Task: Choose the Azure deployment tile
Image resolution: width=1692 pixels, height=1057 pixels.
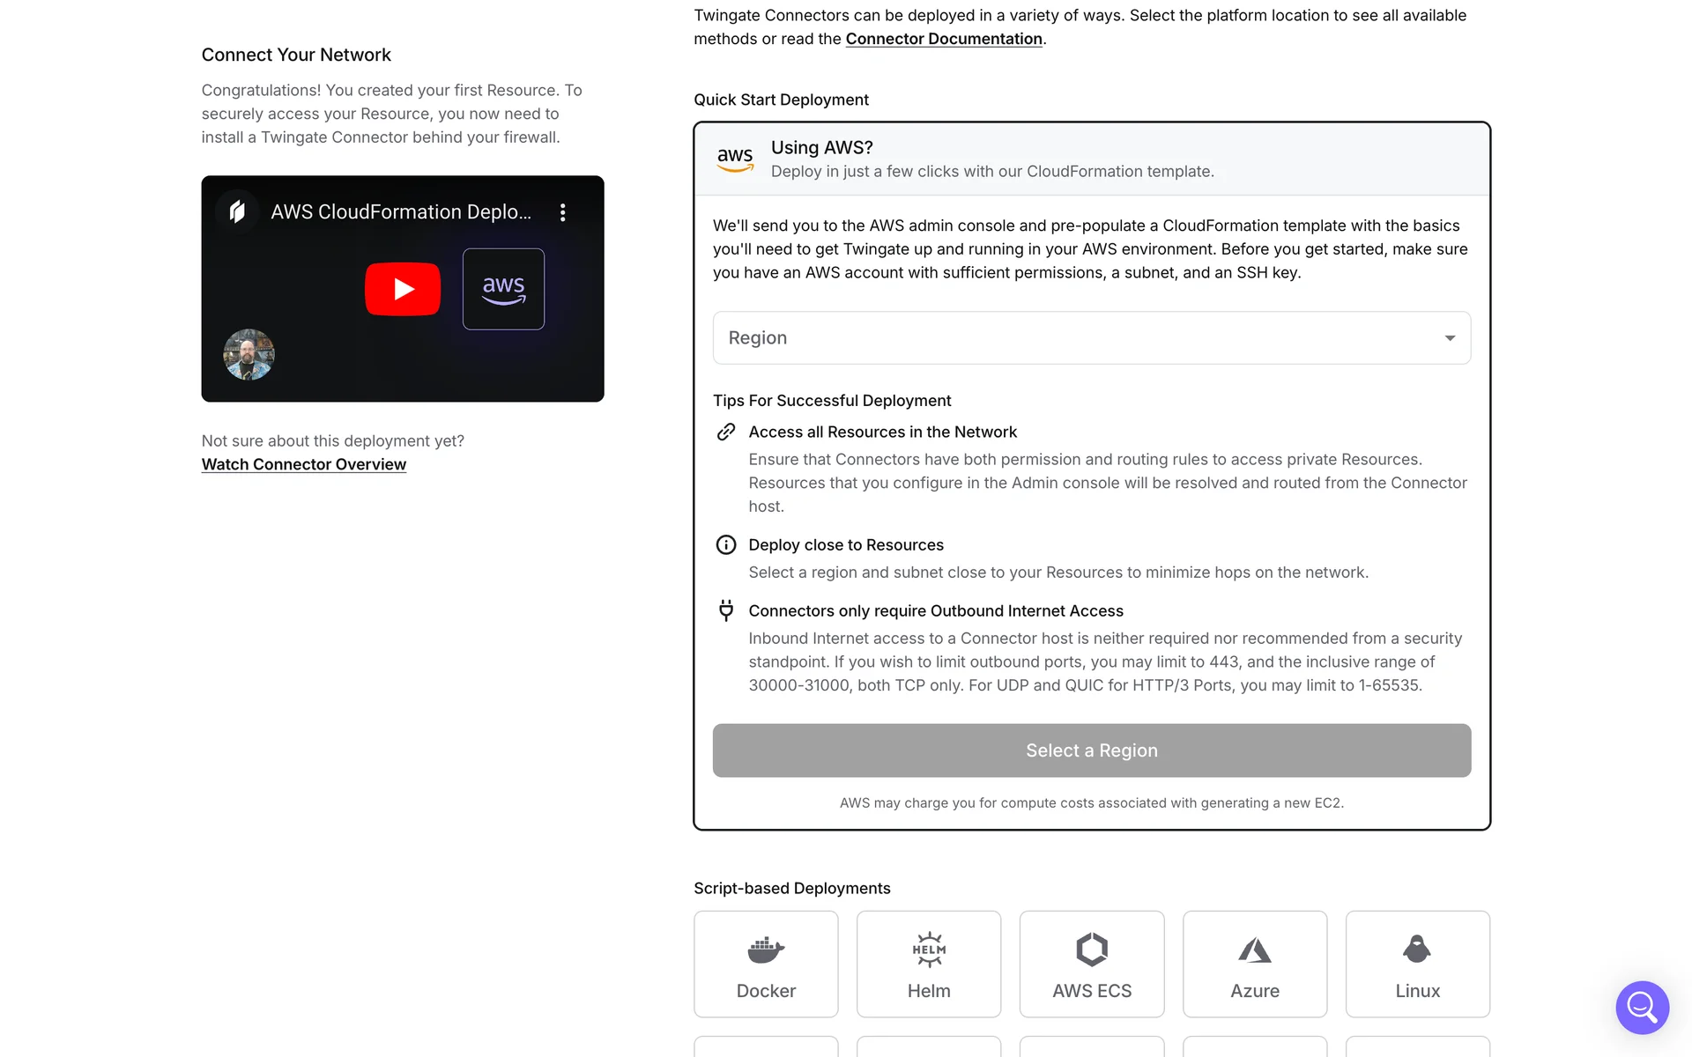Action: click(x=1254, y=964)
